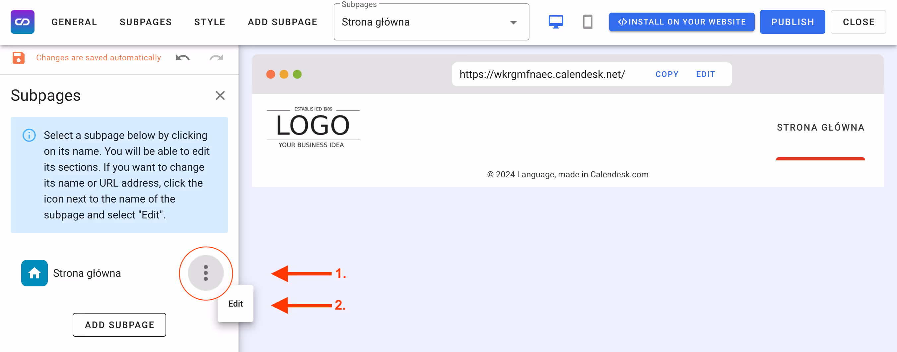Switch to desktop preview mode
Screen dimensions: 897x352
pos(556,22)
